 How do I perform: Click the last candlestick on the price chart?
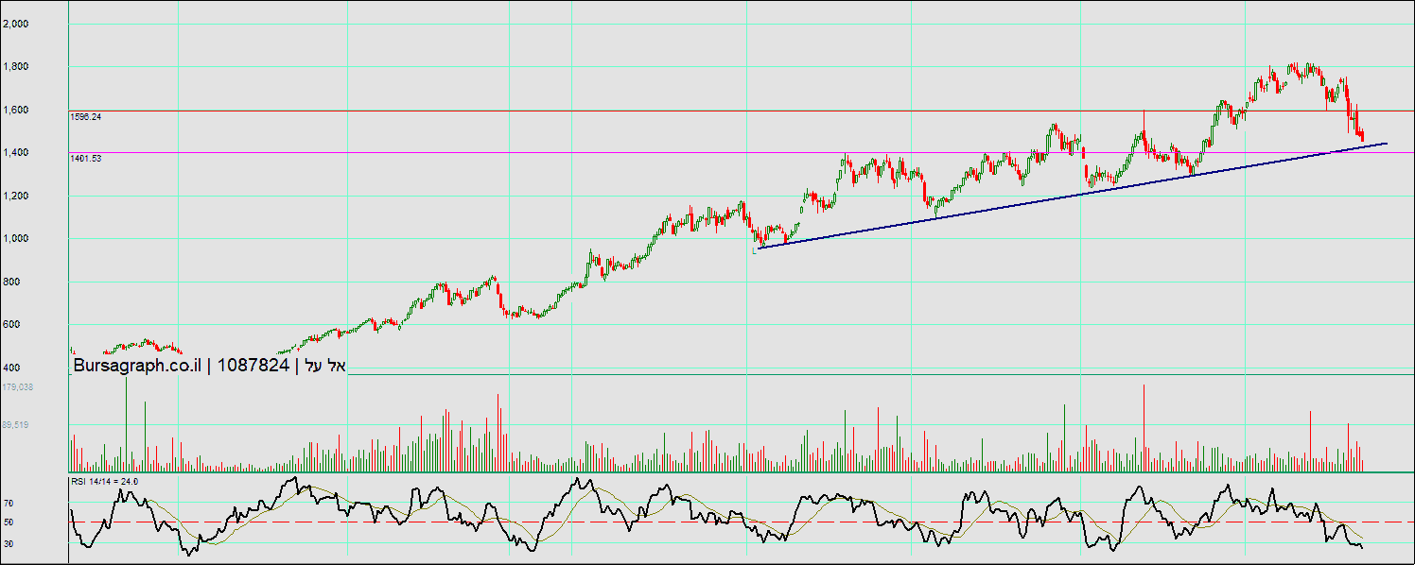point(1362,138)
